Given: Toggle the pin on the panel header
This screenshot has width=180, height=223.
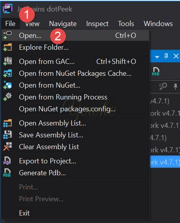Looking at the screenshot, I should point(166,56).
